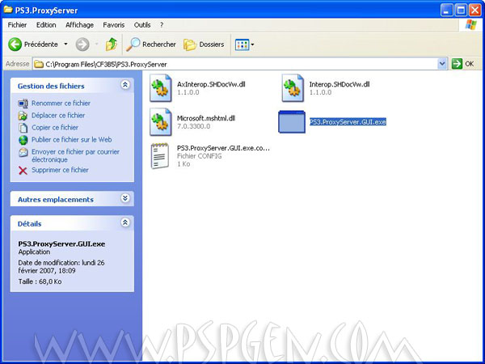
Task: Open the Edition menu
Action: pyautogui.click(x=46, y=25)
